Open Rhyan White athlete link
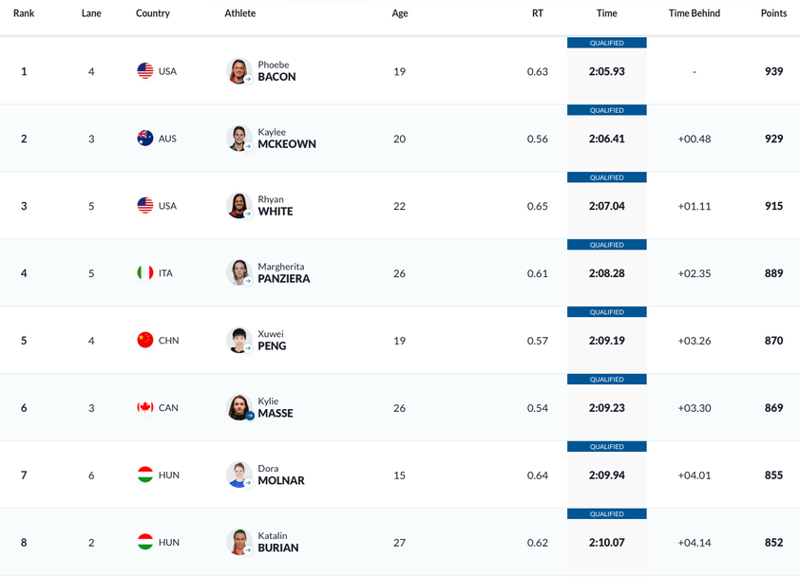This screenshot has width=800, height=577. pyautogui.click(x=276, y=206)
